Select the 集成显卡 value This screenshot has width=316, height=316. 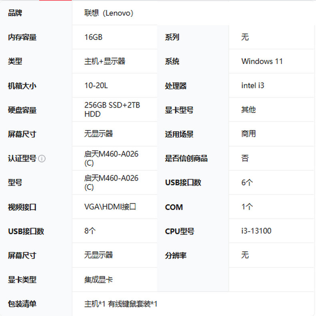coord(98,280)
